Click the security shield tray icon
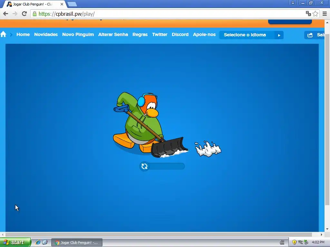The image size is (330, 247). pos(294,242)
